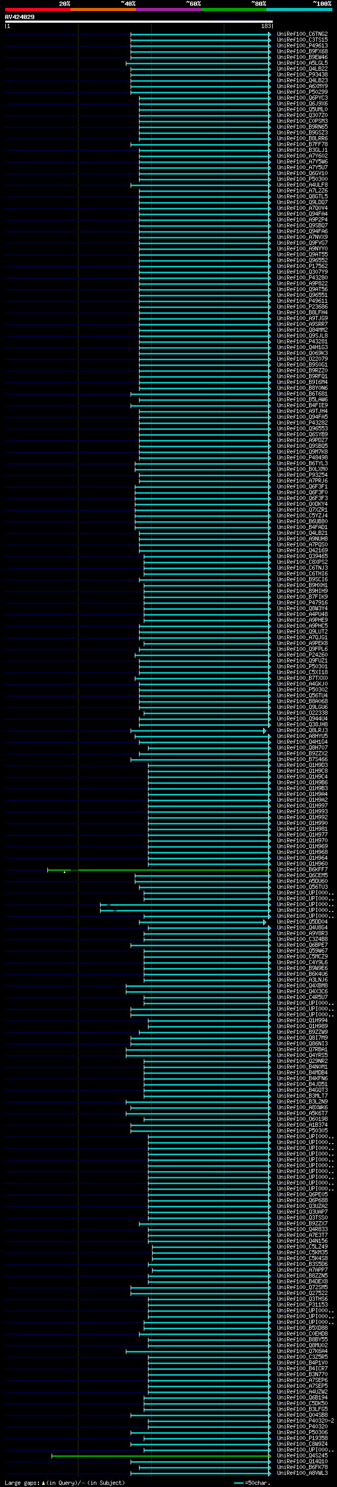
Task: Select hit label UniRef100_P23686
Action: click(302, 306)
